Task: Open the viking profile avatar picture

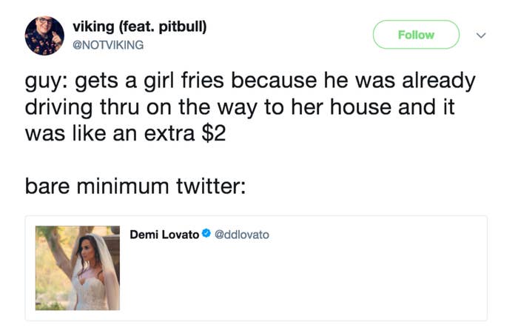Action: point(44,36)
